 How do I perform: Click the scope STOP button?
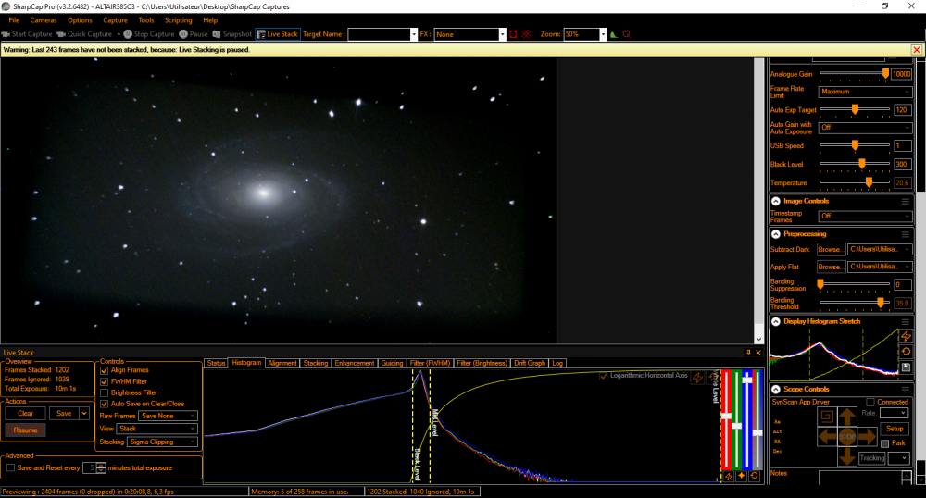847,437
